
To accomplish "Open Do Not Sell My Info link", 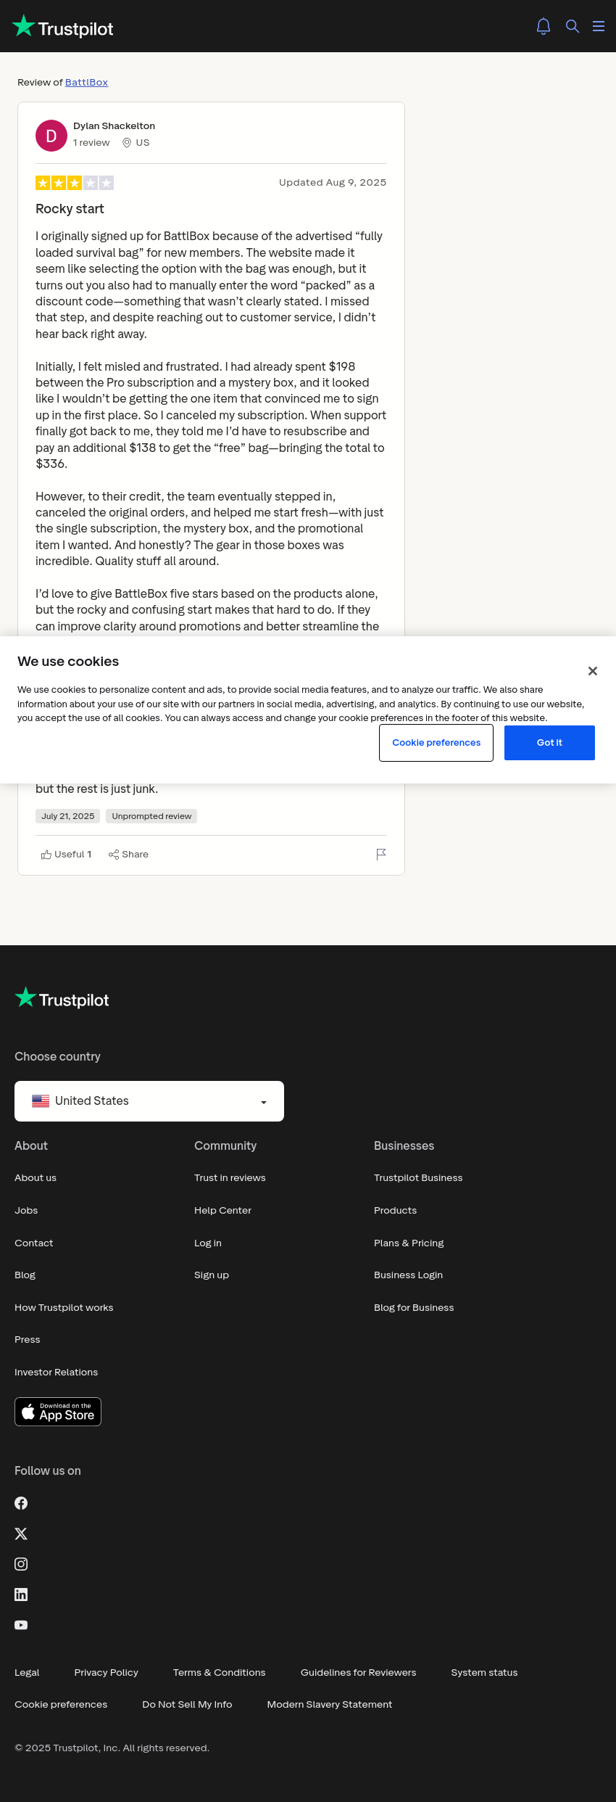I will [187, 1705].
